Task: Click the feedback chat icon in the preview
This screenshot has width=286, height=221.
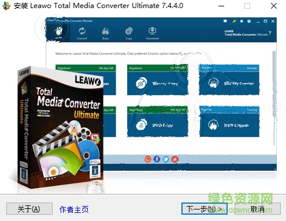Action: coord(225,21)
